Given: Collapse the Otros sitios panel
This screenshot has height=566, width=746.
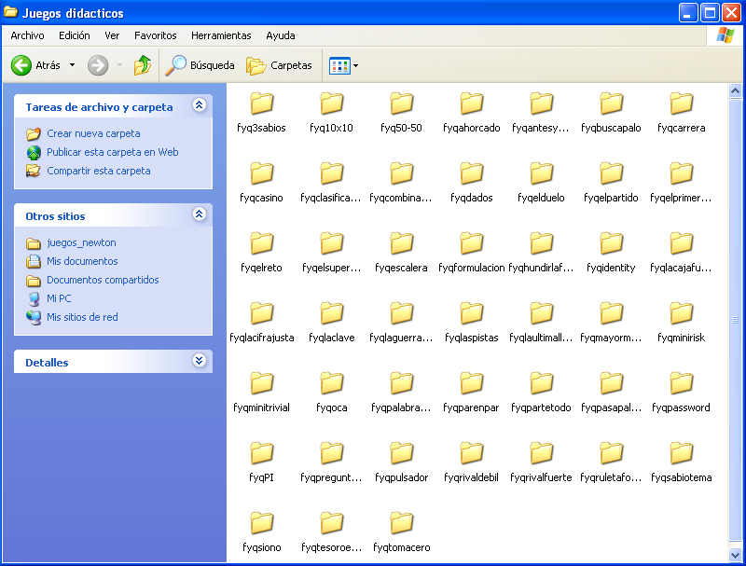Looking at the screenshot, I should (x=199, y=215).
